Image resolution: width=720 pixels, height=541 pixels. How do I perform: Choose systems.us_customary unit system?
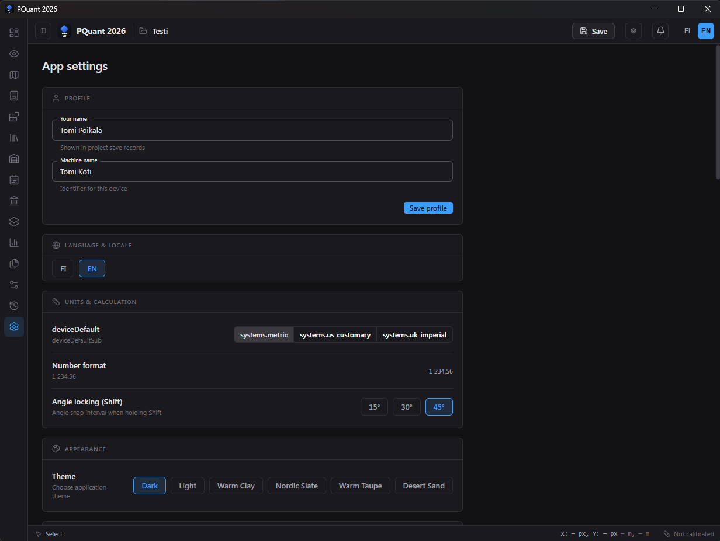[335, 335]
